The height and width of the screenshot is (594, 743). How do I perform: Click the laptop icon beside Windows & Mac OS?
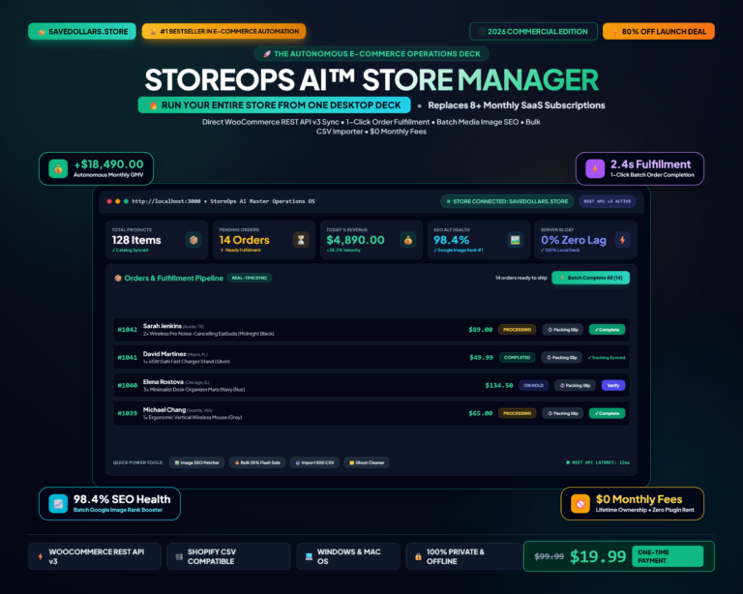coord(309,556)
